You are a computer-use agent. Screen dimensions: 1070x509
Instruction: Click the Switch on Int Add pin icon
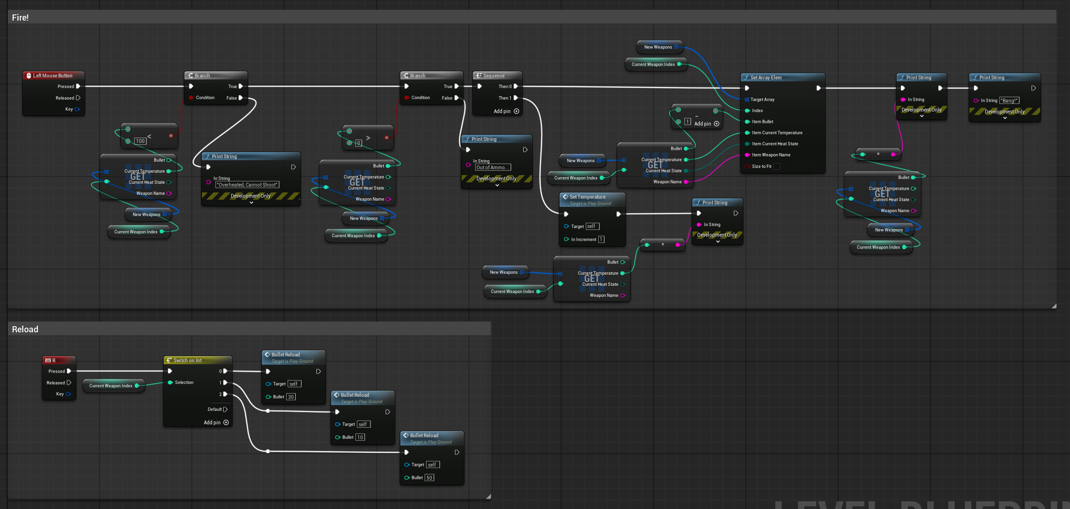click(x=226, y=422)
